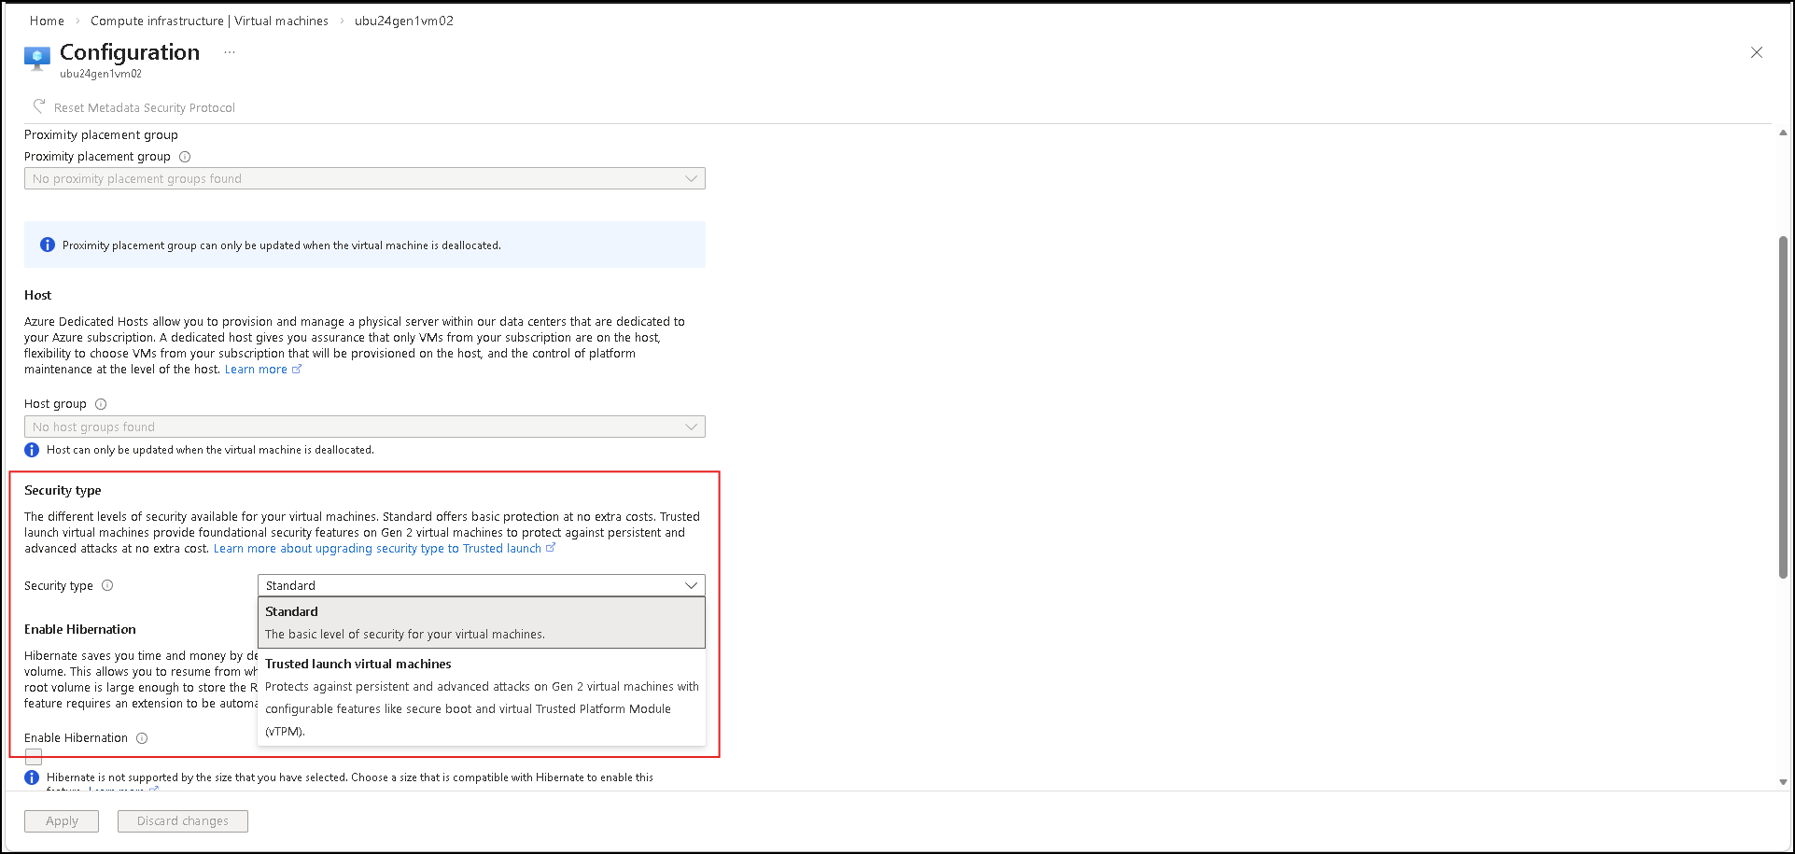Collapse the Security type combo box
Viewport: 1795px width, 854px height.
coord(482,585)
